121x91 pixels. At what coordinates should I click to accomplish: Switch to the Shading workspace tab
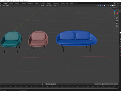[x=37, y=4]
